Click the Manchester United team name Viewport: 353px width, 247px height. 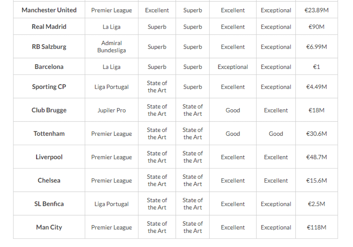pos(49,10)
